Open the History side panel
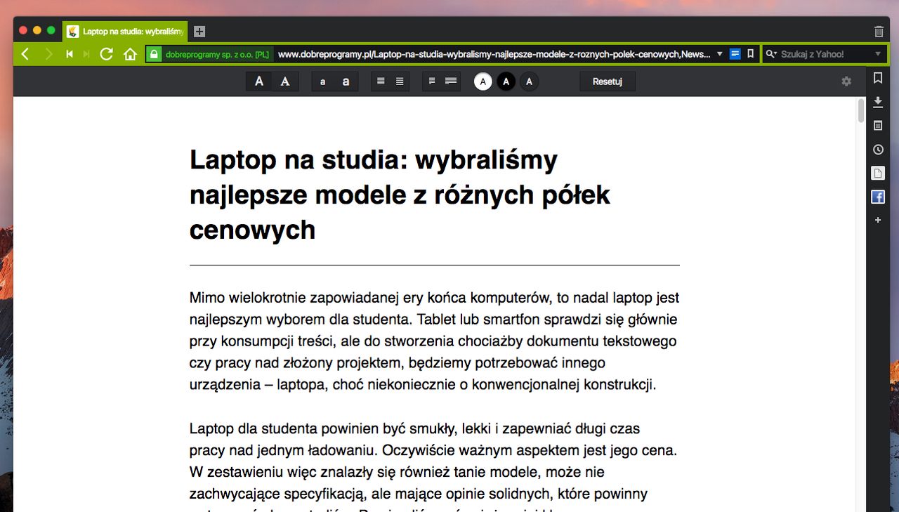The image size is (899, 512). [878, 150]
